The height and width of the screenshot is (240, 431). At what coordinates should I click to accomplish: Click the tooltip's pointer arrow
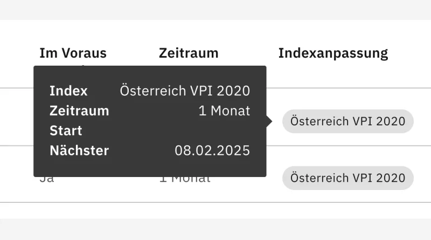point(269,122)
